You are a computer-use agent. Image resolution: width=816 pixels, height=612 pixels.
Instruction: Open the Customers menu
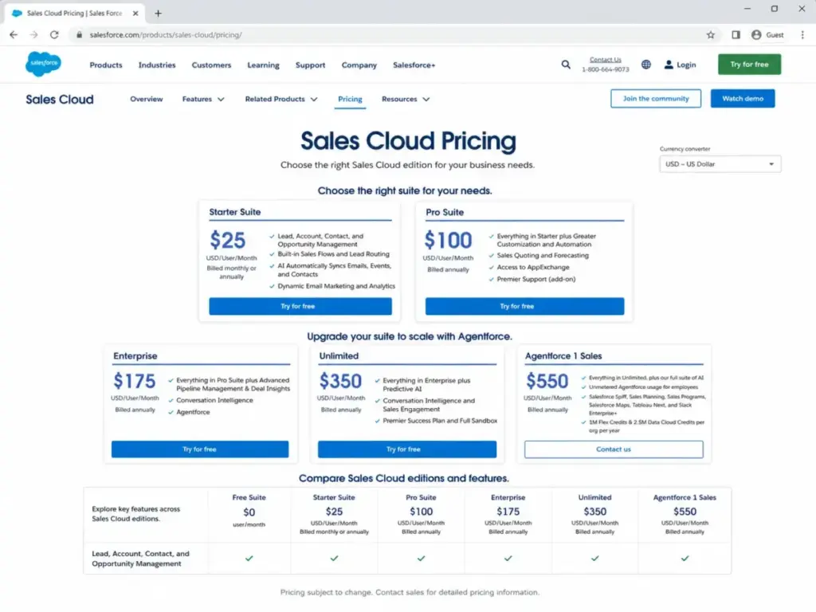211,65
